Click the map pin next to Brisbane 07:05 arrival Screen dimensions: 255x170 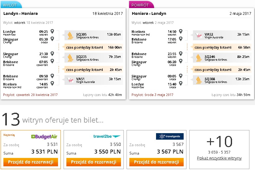point(52,61)
